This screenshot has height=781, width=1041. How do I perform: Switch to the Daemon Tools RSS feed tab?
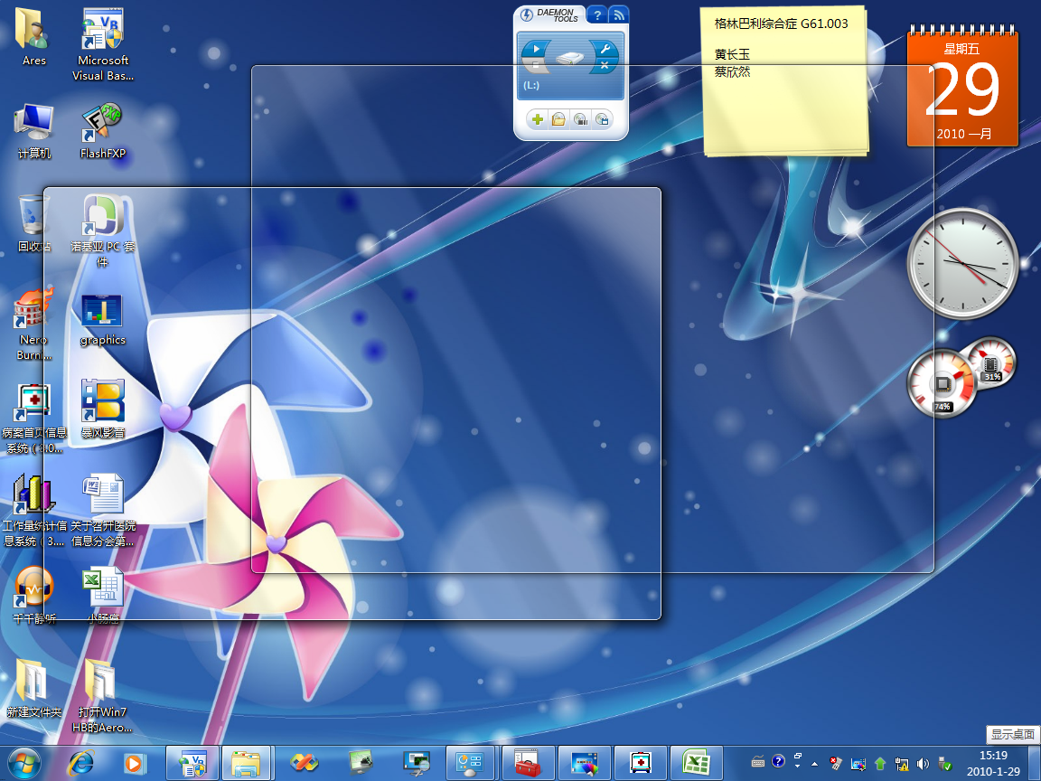[618, 14]
